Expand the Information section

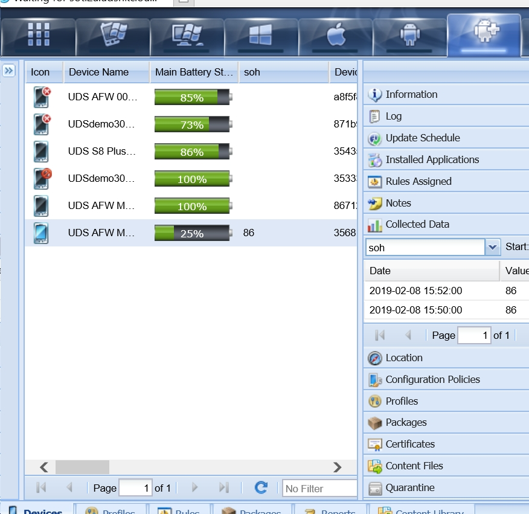411,95
